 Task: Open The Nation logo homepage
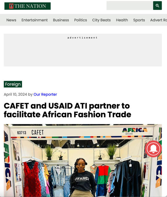click(x=28, y=6)
